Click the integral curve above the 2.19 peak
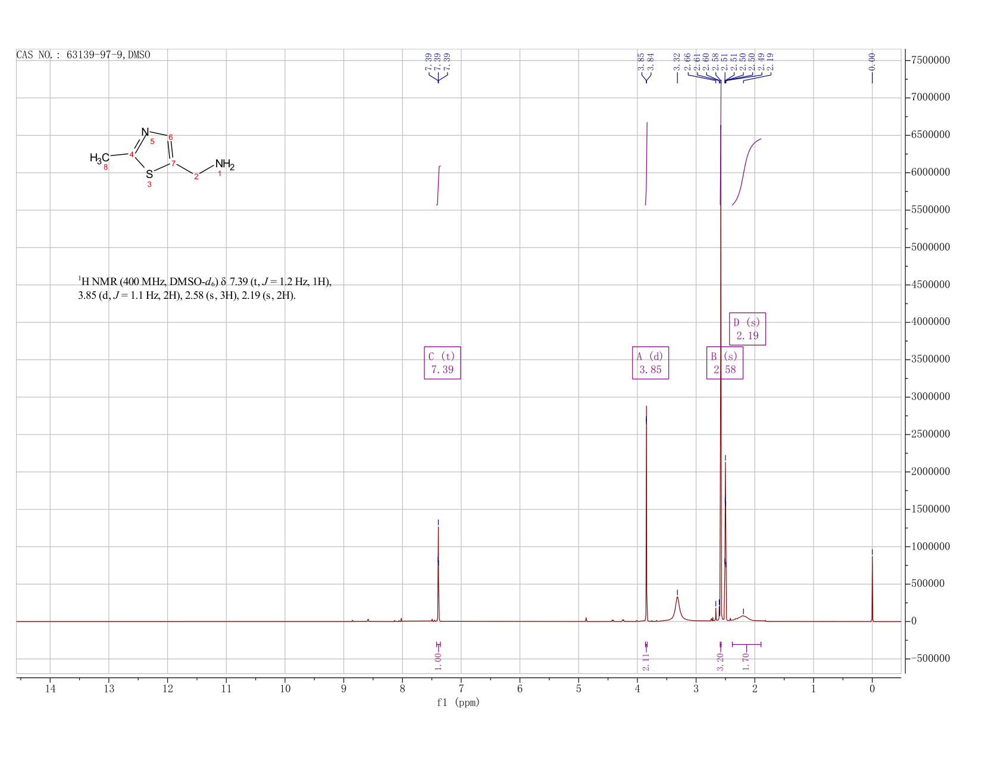Image resolution: width=982 pixels, height=759 pixels. (x=746, y=171)
